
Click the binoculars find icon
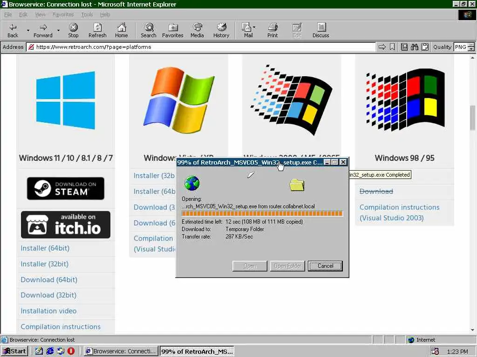(414, 47)
